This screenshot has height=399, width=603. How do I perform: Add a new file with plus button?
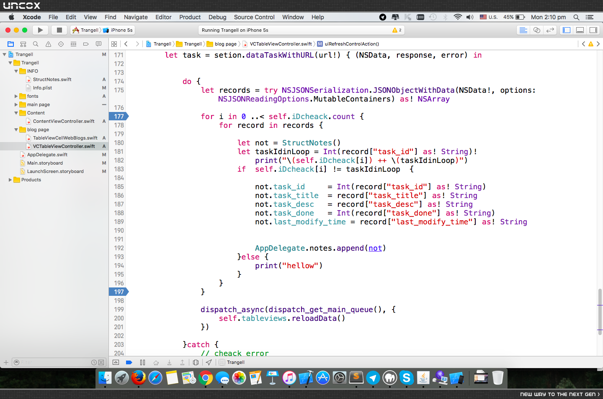click(6, 362)
